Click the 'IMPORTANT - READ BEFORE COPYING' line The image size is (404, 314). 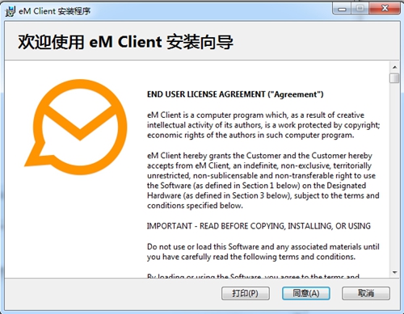click(x=259, y=226)
